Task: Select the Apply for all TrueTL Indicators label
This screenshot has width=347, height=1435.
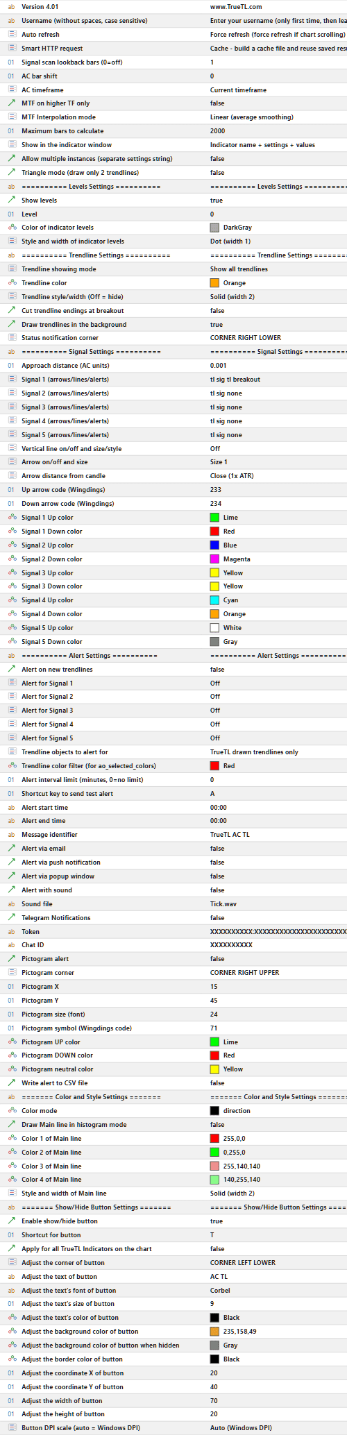Action: point(87,1249)
